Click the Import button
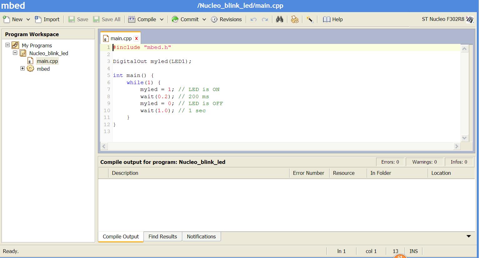This screenshot has height=258, width=479. tap(47, 19)
